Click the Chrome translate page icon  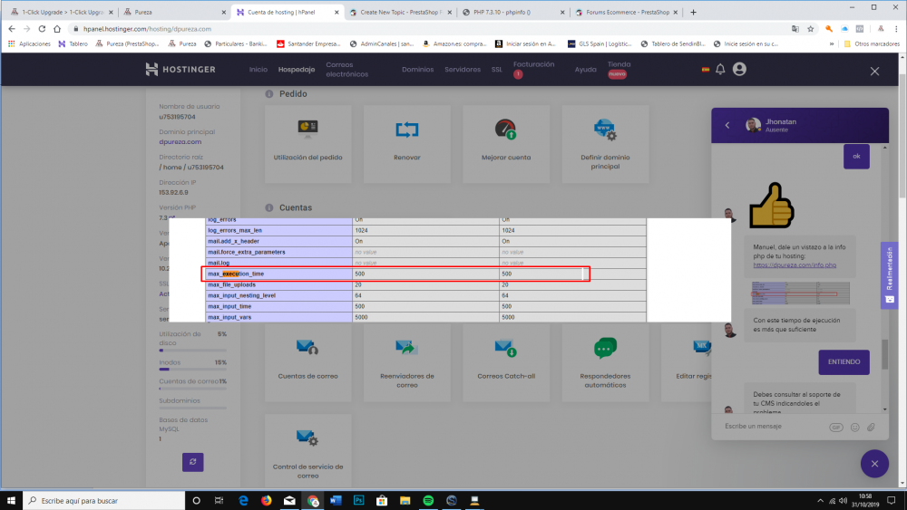point(795,29)
